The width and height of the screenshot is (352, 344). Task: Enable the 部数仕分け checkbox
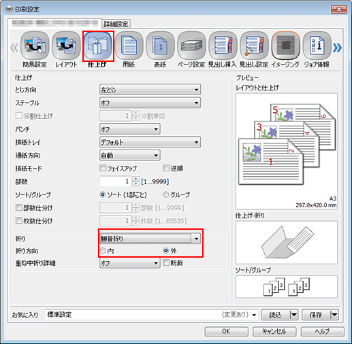point(19,207)
